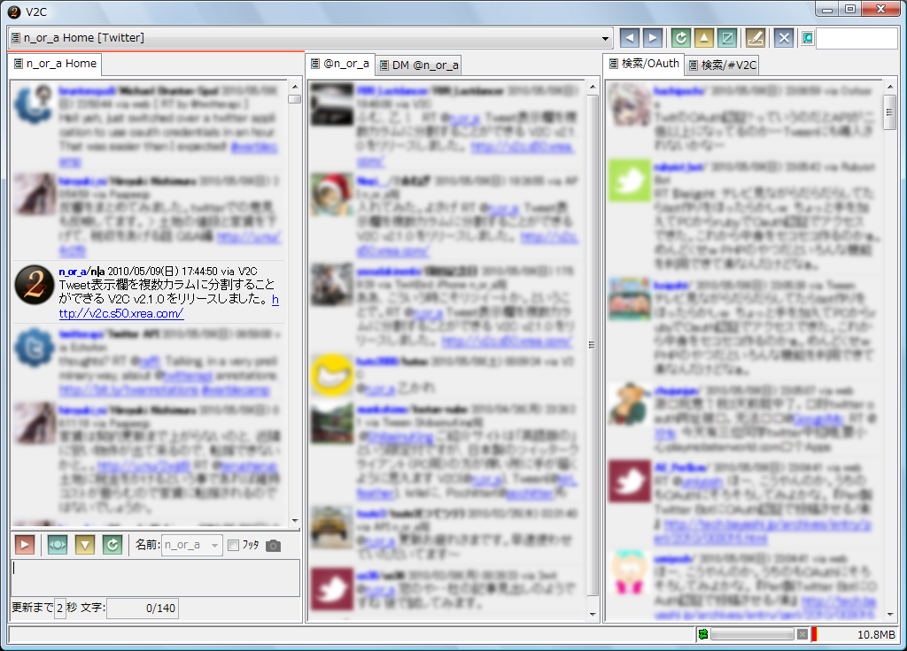Click the red send arrow button
Viewport: 907px width, 651px height.
25,545
